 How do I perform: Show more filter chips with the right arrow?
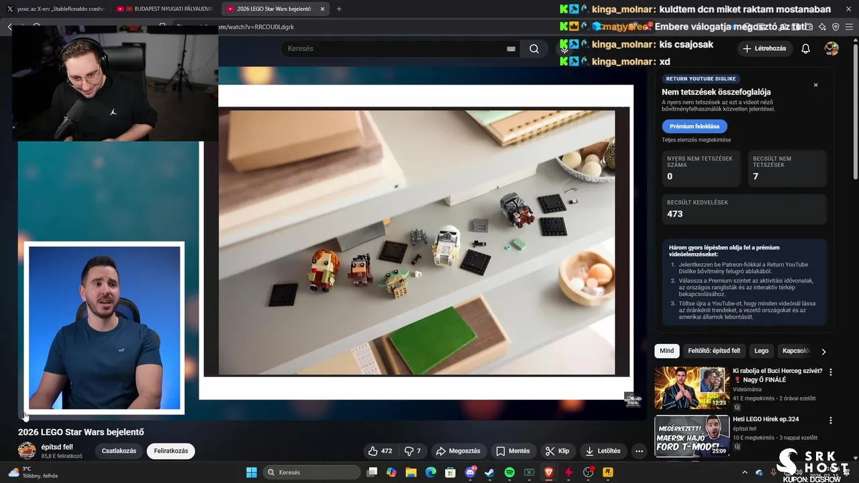tap(823, 352)
